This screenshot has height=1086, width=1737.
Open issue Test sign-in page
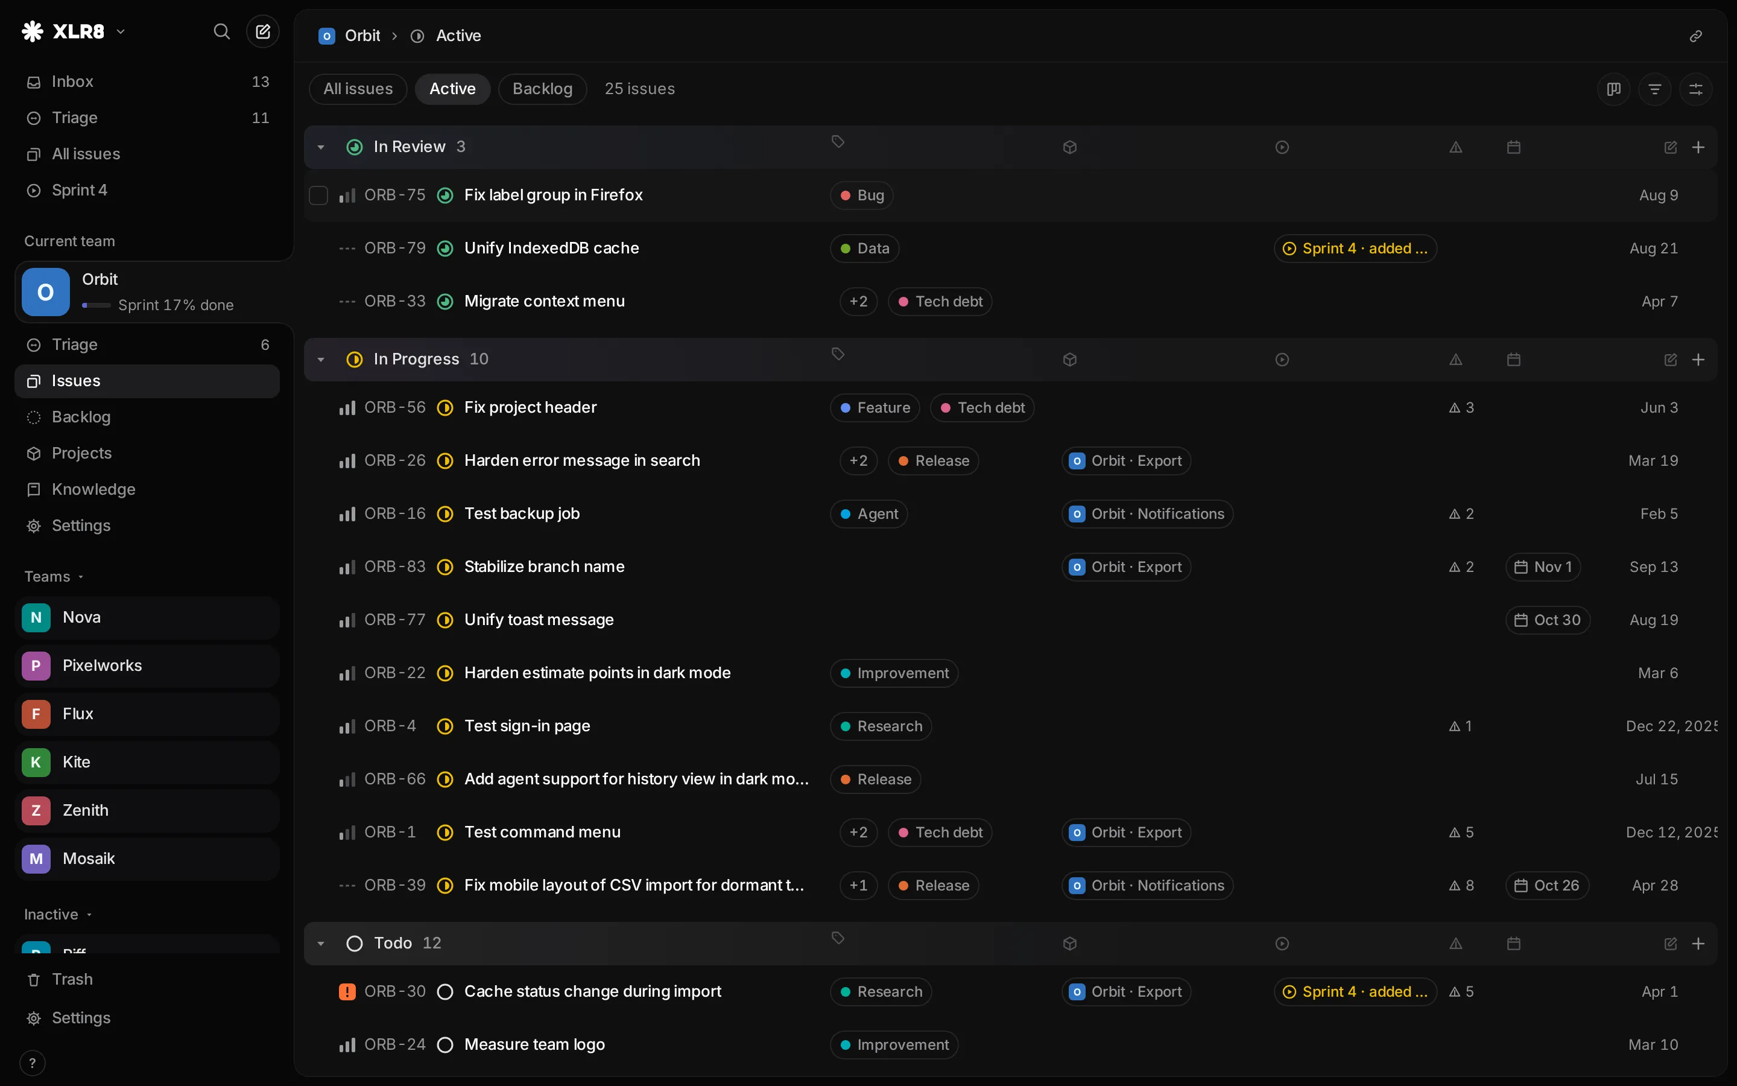point(527,726)
